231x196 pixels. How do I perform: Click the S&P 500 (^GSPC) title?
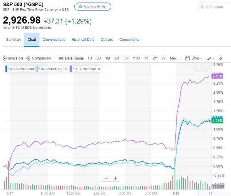point(23,4)
